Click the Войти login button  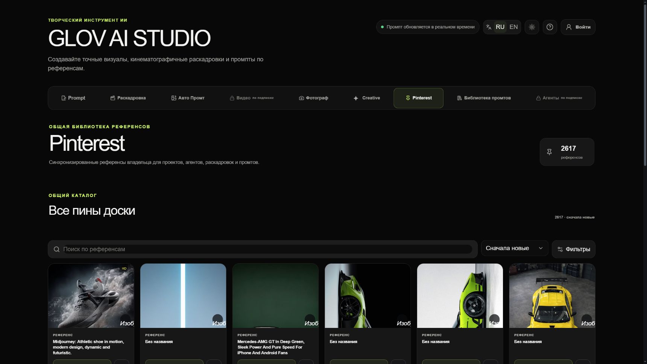[578, 27]
